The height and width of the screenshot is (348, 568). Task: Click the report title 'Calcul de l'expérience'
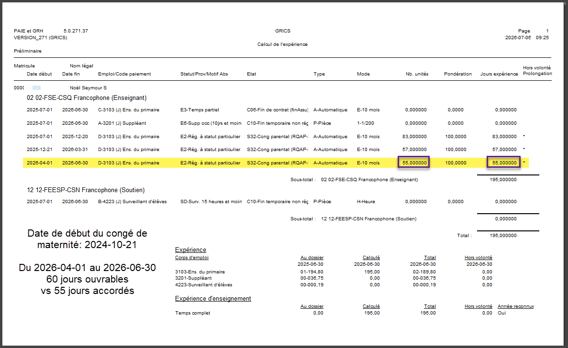click(x=282, y=44)
